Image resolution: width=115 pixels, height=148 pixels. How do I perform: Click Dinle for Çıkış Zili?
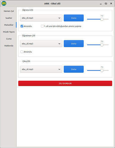(74, 69)
